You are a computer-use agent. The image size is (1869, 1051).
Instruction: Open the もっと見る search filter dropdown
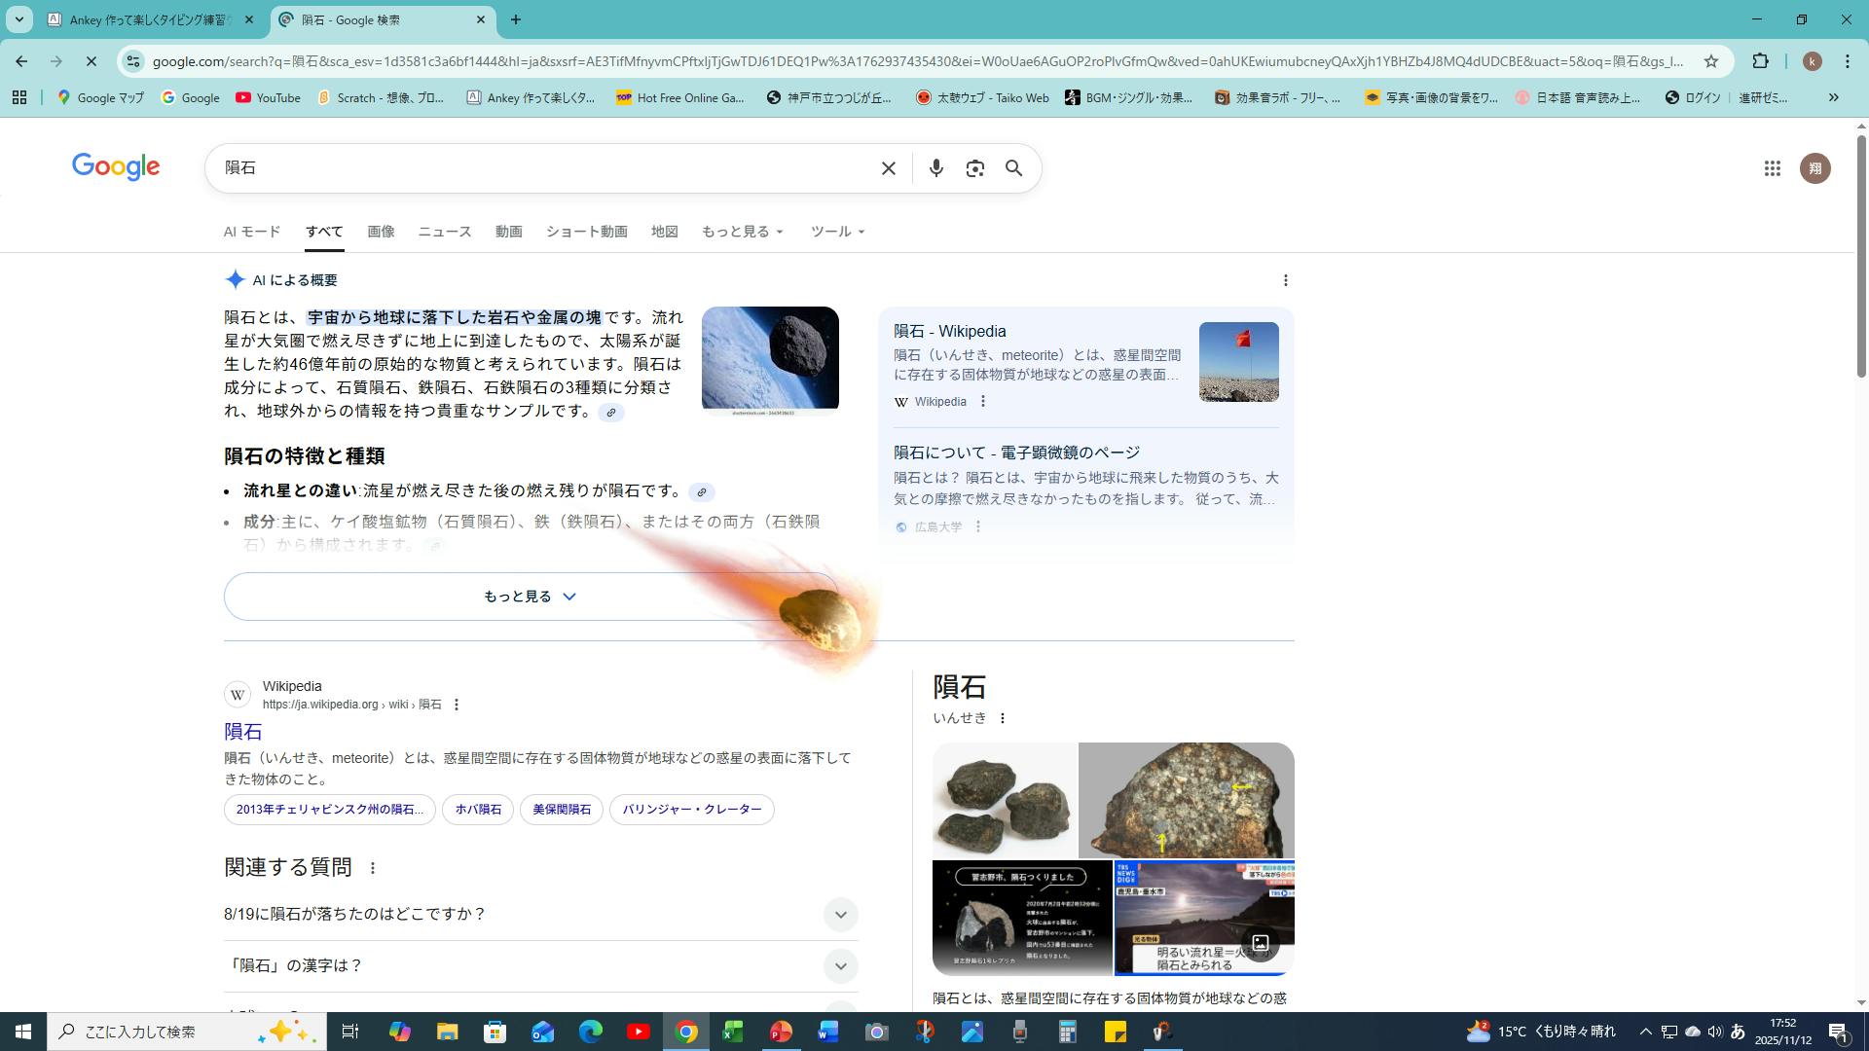[742, 232]
